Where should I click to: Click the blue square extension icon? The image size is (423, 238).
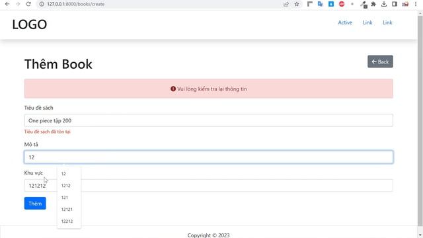click(x=331, y=4)
